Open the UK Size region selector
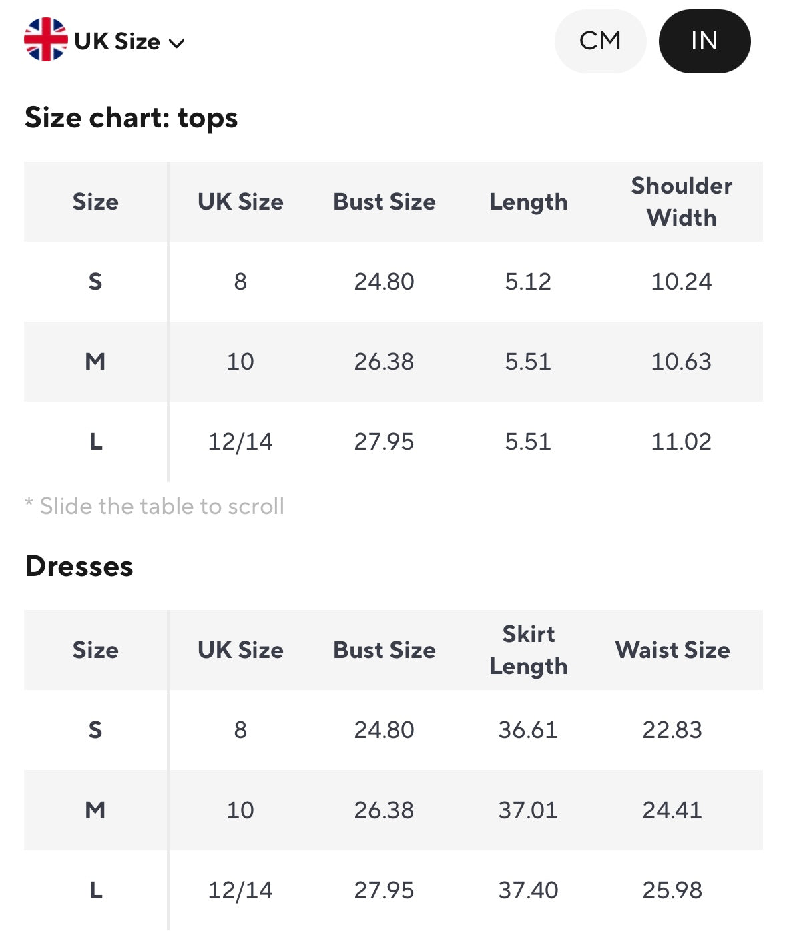 pos(117,41)
